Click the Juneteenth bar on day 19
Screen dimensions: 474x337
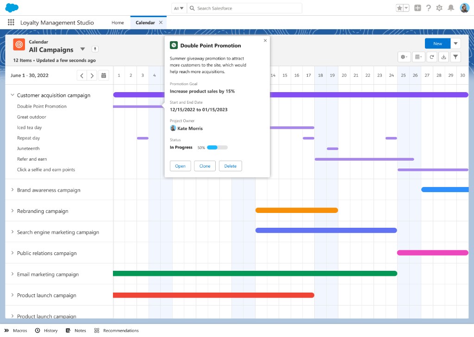pos(332,149)
